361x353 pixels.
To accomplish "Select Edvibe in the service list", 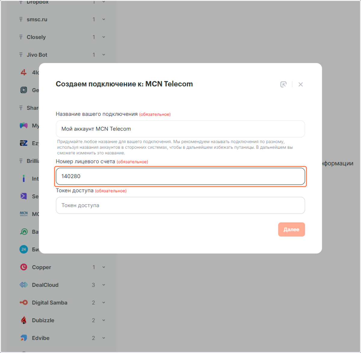I will click(41, 338).
